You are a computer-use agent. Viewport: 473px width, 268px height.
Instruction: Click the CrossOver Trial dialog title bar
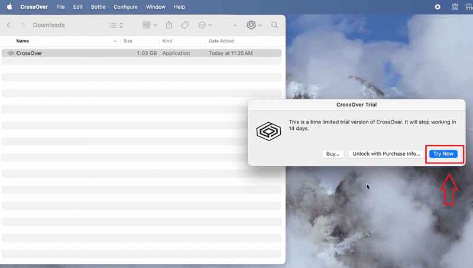click(x=357, y=104)
